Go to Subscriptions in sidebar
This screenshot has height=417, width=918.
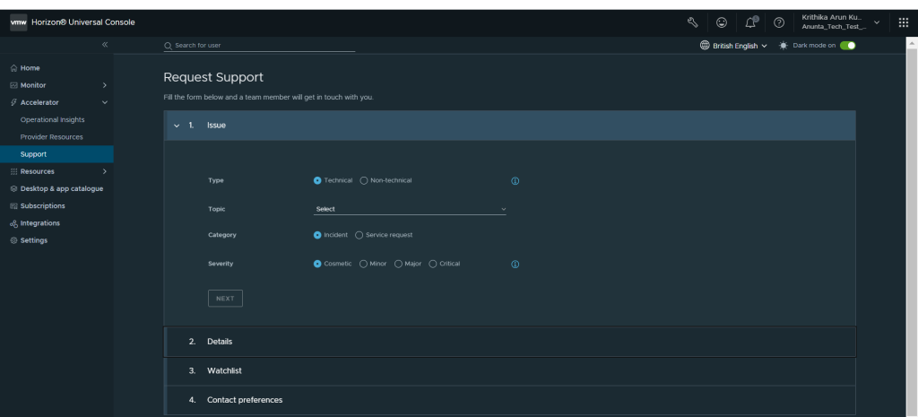click(43, 205)
